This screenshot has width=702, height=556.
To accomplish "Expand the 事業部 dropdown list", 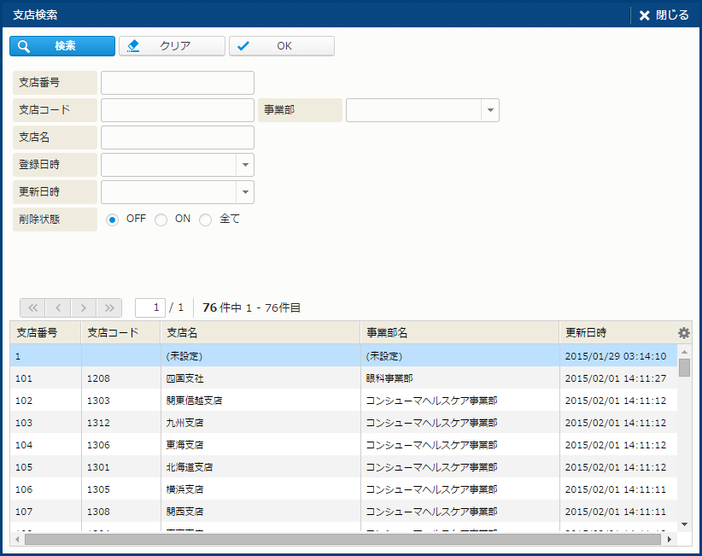I will point(489,110).
